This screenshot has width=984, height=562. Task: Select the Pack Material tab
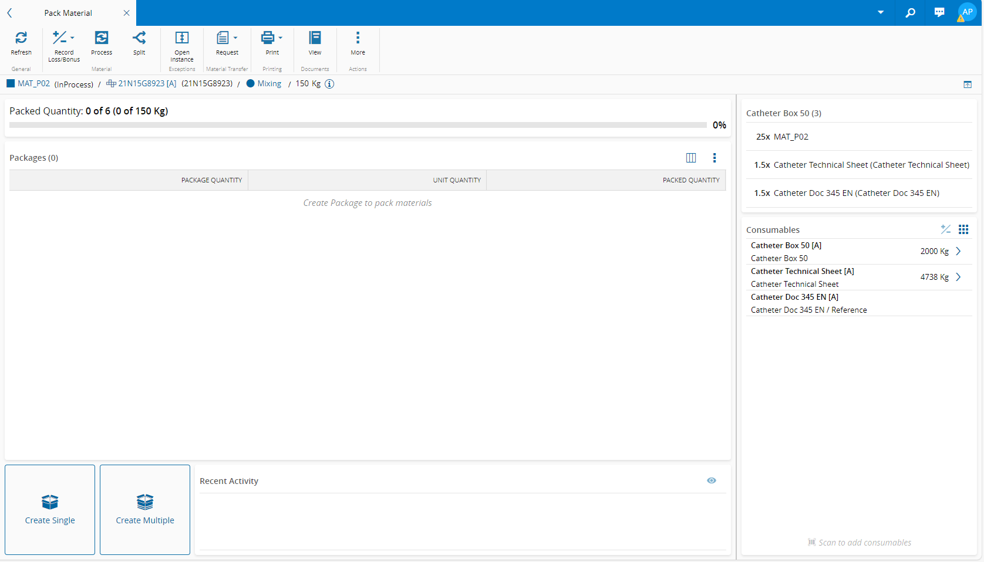point(68,13)
